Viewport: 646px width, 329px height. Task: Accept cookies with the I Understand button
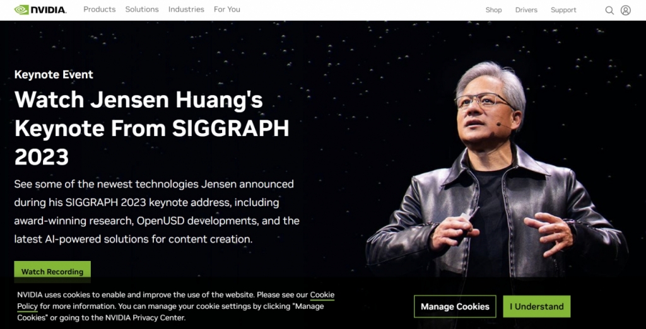click(536, 306)
